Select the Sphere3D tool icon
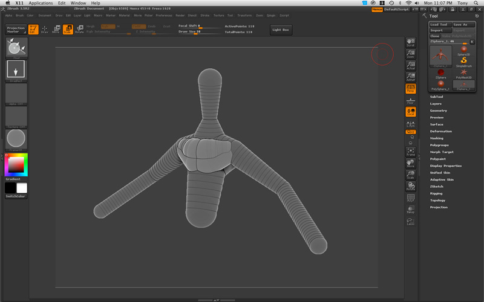 [x=463, y=51]
